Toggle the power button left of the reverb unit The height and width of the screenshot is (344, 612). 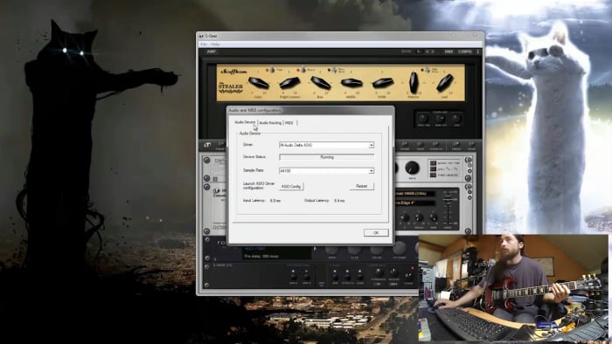207,240
